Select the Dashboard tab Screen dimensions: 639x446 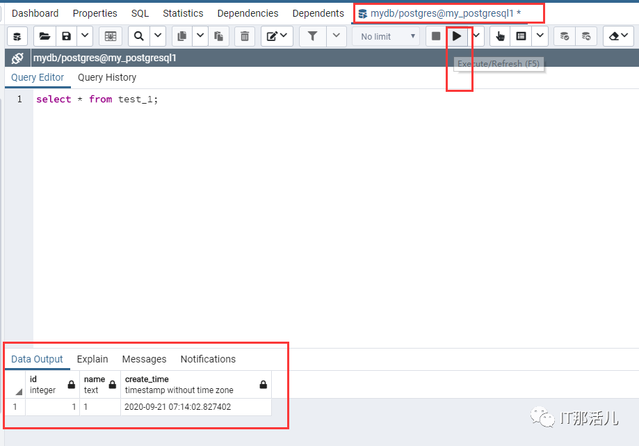(35, 13)
